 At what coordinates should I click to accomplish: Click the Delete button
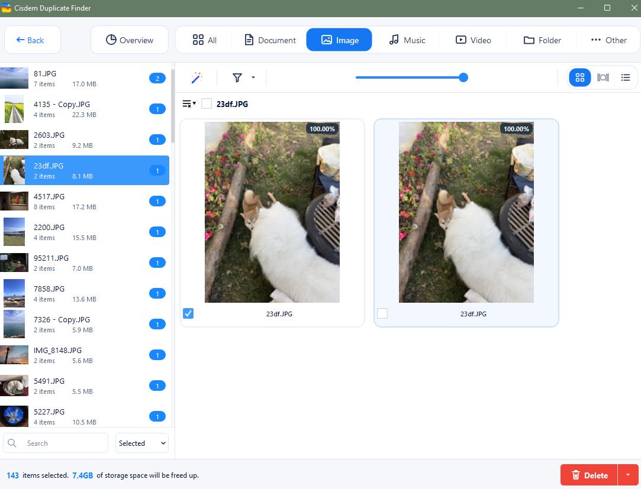[589, 475]
